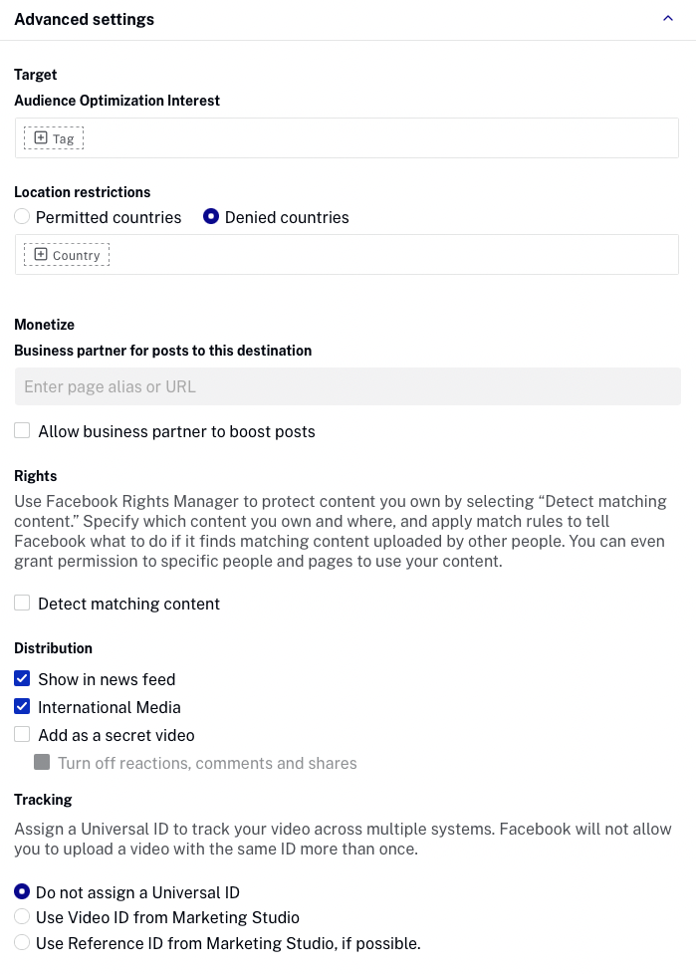Viewport: 696px width, 974px height.
Task: Select the Denied countries radio option
Action: pos(211,217)
